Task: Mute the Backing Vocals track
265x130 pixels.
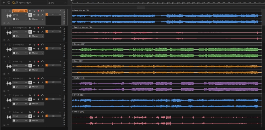Action: (30, 28)
